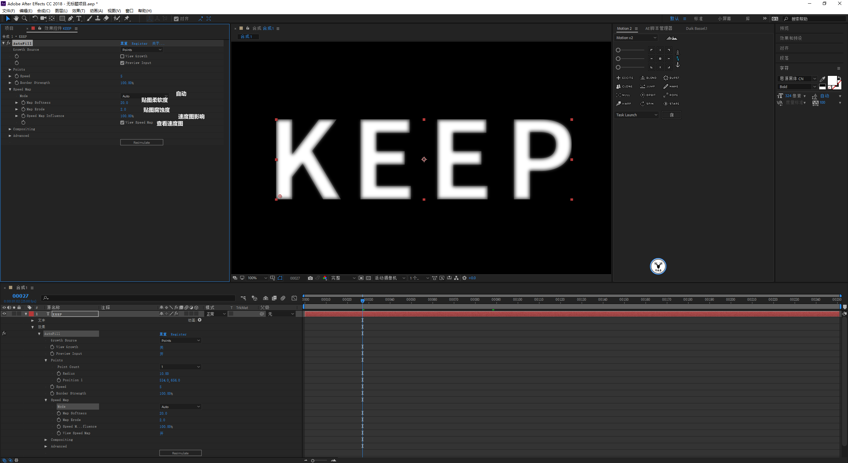Click the CLONE tool in Motion 2
Screen dimensions: 848x463
[x=624, y=86]
